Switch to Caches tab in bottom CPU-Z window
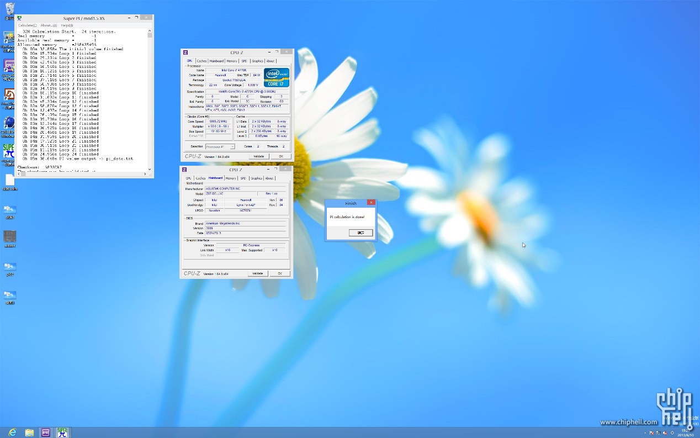This screenshot has height=438, width=700. tap(200, 178)
